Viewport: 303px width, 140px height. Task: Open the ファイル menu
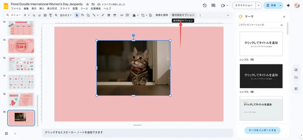click(16, 9)
